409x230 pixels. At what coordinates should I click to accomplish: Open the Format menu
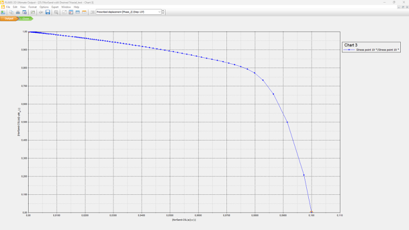point(32,7)
